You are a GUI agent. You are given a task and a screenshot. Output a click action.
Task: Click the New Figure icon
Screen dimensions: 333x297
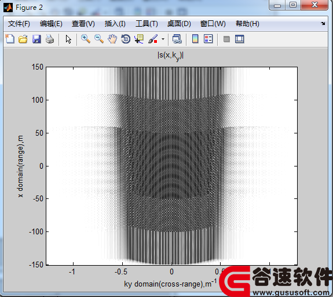(x=10, y=39)
